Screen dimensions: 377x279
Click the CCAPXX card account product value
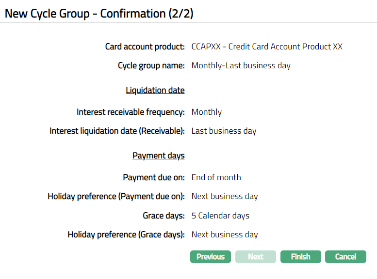(x=267, y=46)
